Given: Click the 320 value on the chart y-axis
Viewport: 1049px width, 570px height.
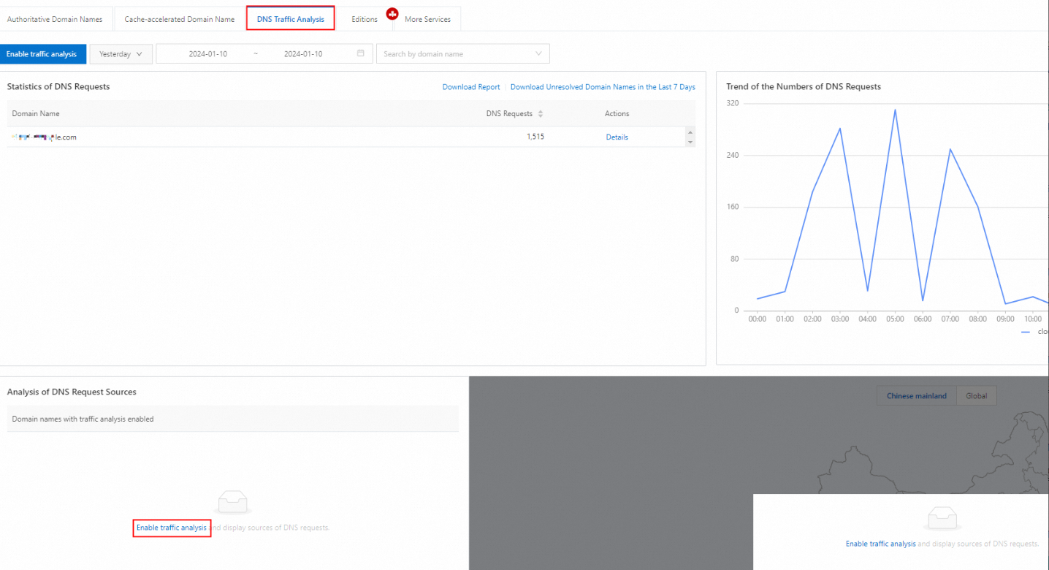Looking at the screenshot, I should click(x=733, y=104).
